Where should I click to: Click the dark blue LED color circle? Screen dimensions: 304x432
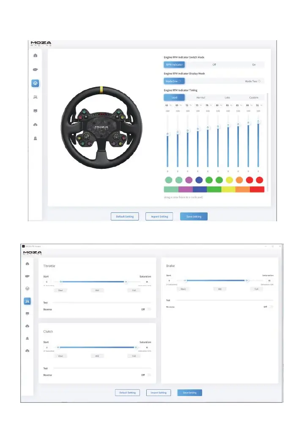(x=199, y=180)
